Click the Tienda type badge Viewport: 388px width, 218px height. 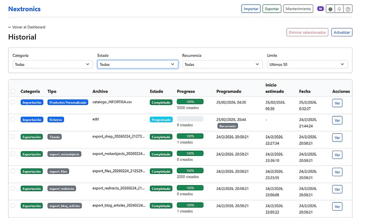54,137
